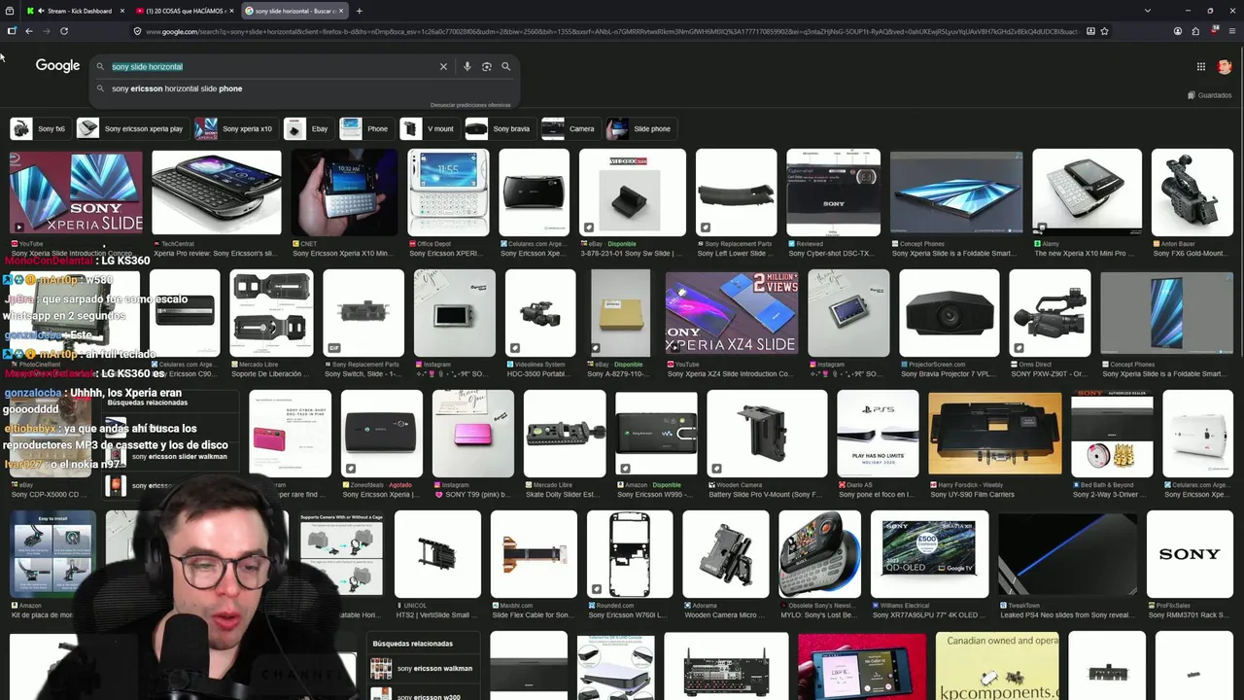1244x700 pixels.
Task: Choose suggestion sony ericsson horizontal slide phone
Action: click(x=177, y=88)
